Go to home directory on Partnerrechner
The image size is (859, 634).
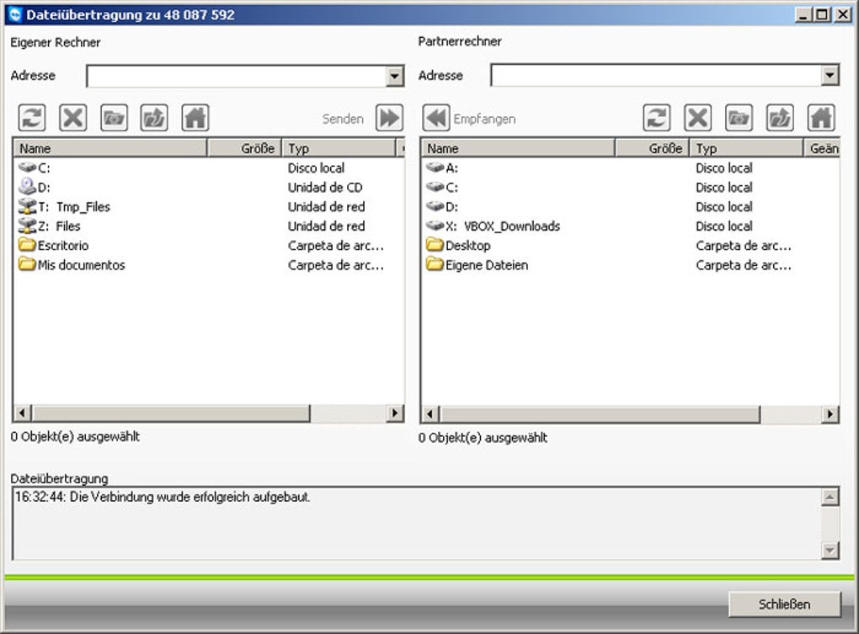point(819,117)
